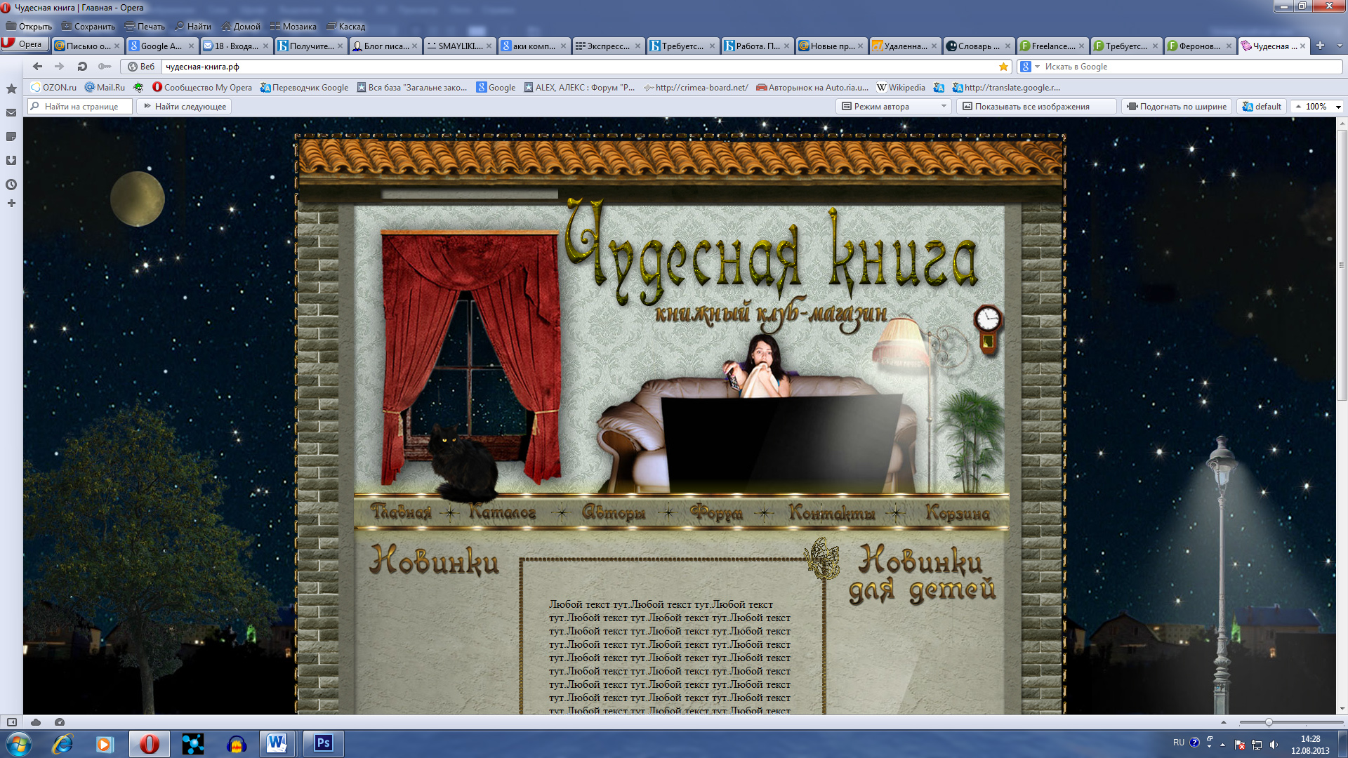Click the bookmark star in address bar
Screen dimensions: 1348x758
tap(1003, 67)
